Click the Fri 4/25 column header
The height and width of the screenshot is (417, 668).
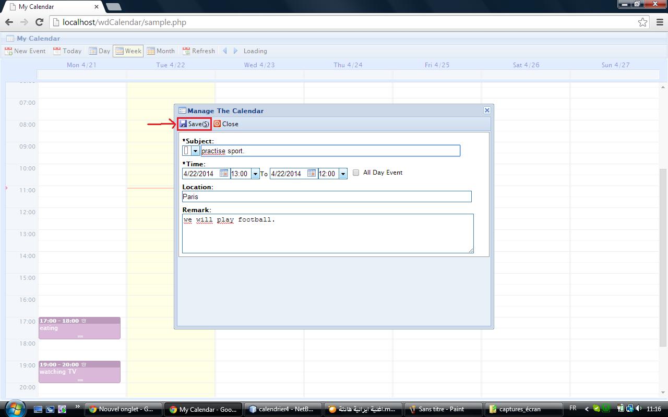437,65
